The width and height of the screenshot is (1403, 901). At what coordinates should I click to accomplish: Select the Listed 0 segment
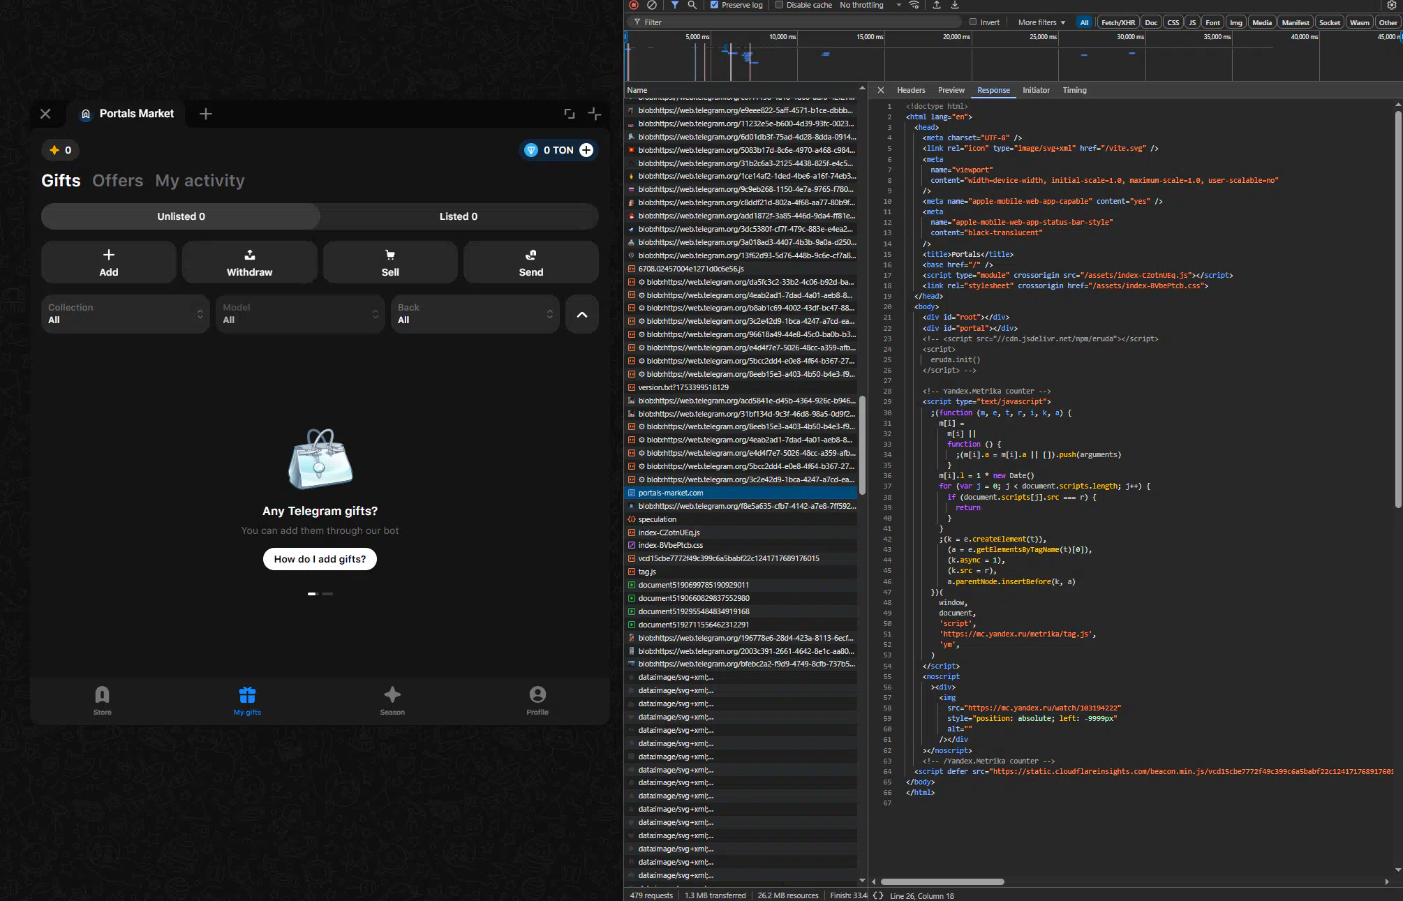[x=459, y=216]
